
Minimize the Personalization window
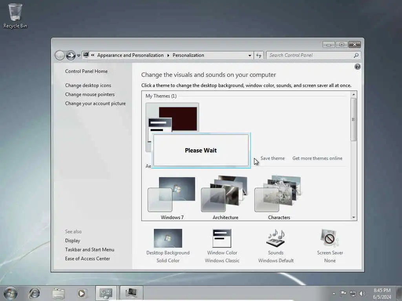pyautogui.click(x=329, y=45)
